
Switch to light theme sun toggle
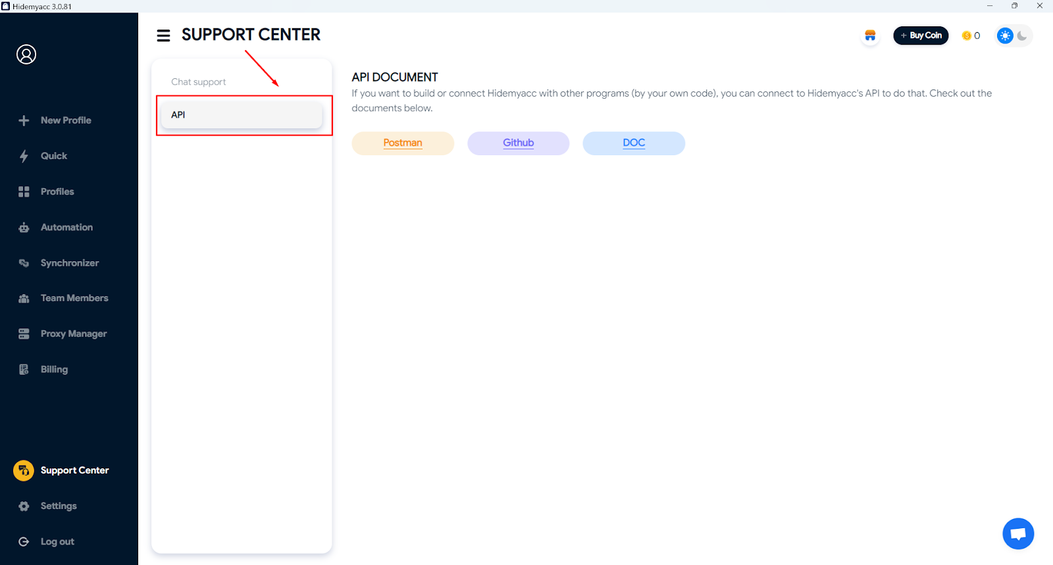click(1005, 36)
